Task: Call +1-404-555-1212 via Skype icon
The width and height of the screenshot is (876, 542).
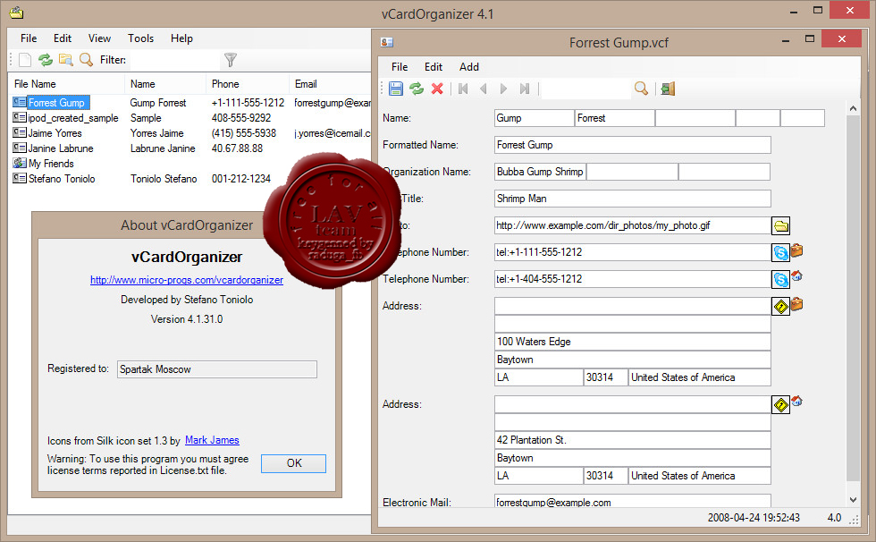Action: click(781, 279)
